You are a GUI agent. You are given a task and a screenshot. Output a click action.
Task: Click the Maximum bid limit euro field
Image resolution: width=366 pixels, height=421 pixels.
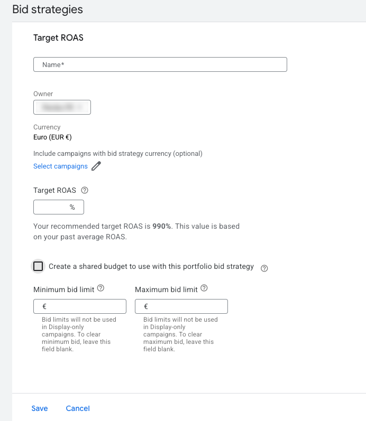(x=181, y=306)
